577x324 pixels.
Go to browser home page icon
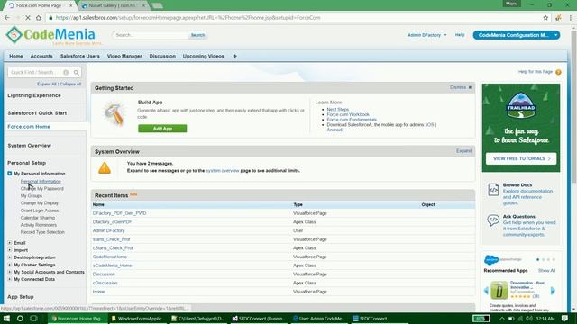coord(38,18)
